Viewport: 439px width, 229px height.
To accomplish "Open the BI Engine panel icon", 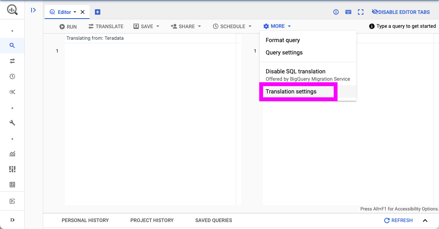I will click(12, 185).
